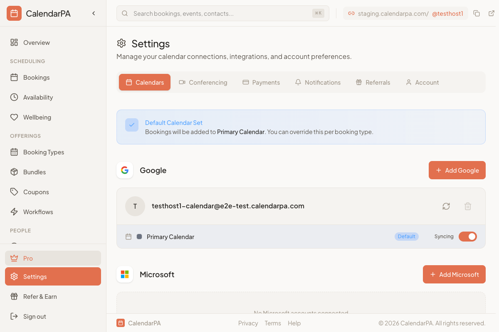
Task: Open Overview from the sidebar
Action: pyautogui.click(x=37, y=42)
